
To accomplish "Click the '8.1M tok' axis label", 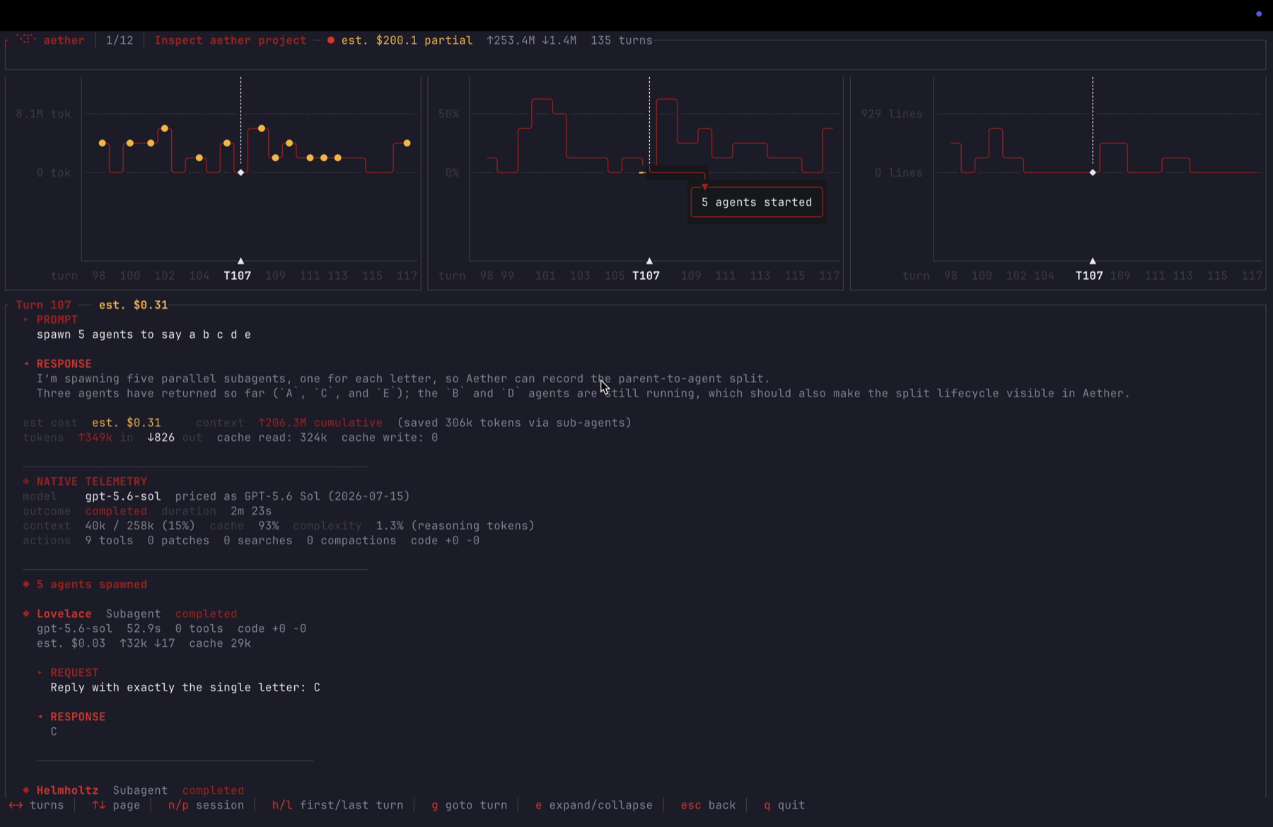I will pos(43,114).
